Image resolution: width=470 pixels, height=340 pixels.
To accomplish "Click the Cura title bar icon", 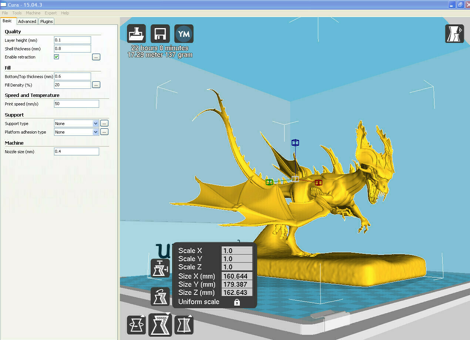I will point(3,4).
